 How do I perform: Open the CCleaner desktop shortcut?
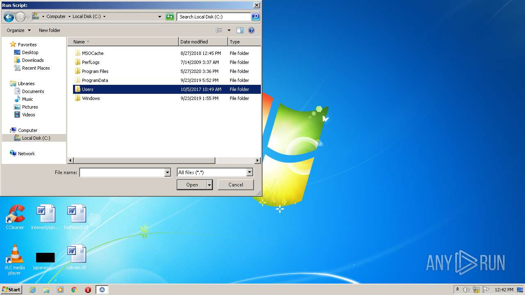point(15,217)
